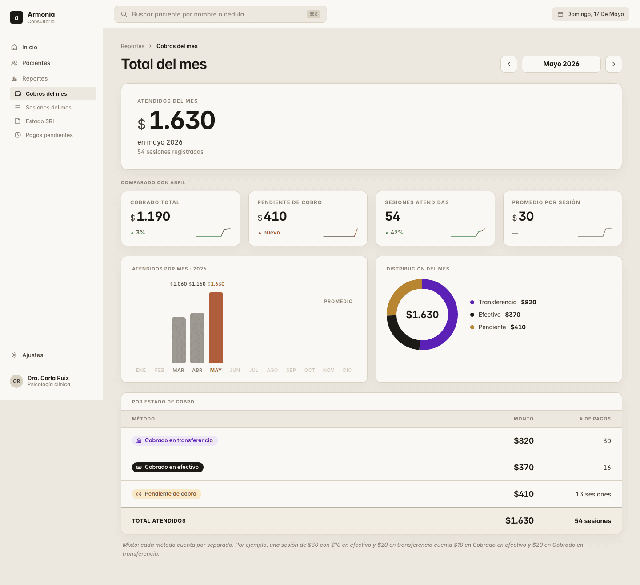Click the CR avatar of Dra. Carla Ruiz
The height and width of the screenshot is (585, 640).
pyautogui.click(x=16, y=381)
